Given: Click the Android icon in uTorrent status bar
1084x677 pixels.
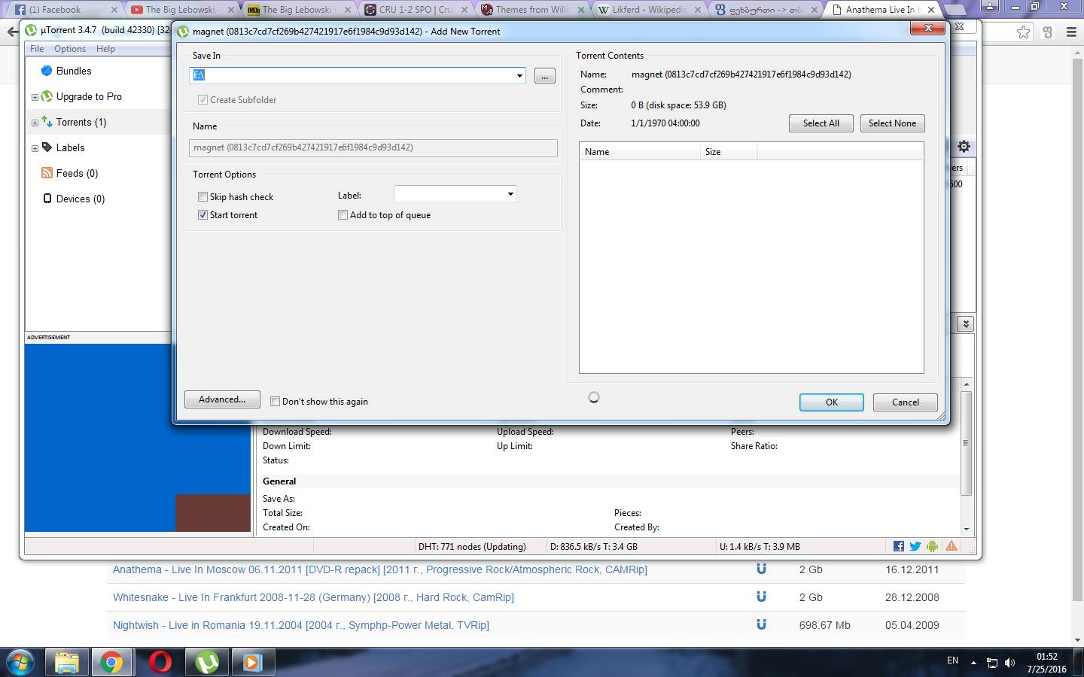Looking at the screenshot, I should [933, 546].
